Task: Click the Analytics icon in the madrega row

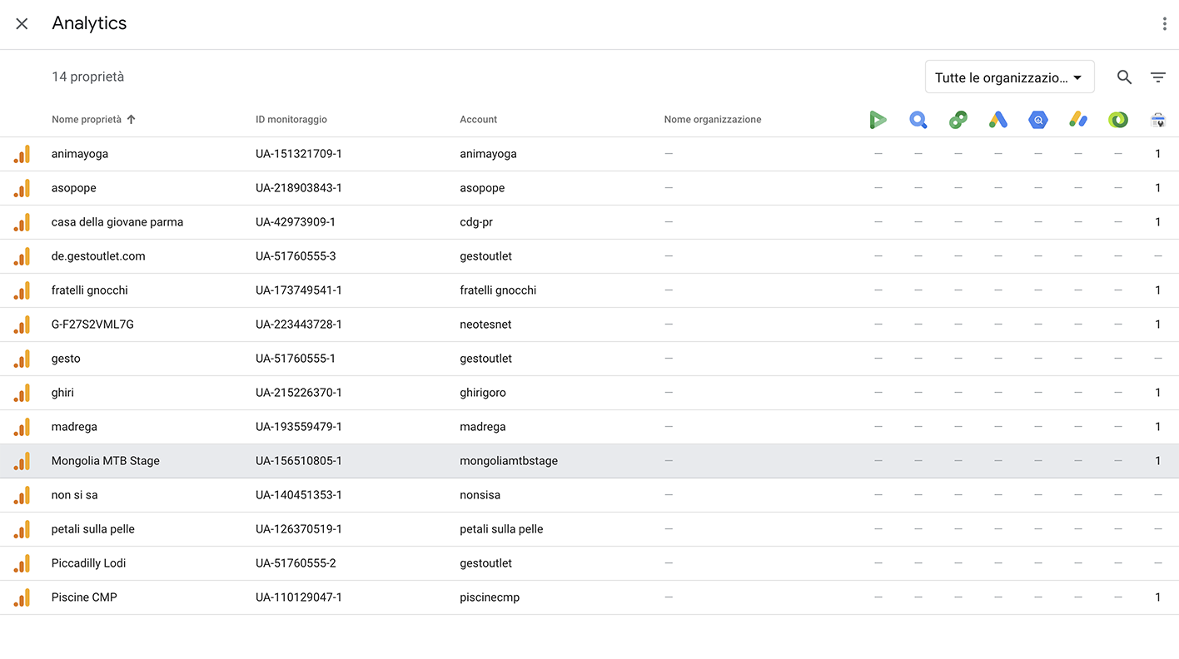Action: click(x=22, y=427)
